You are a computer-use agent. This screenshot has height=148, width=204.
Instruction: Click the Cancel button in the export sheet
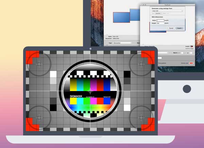[x=171, y=28]
